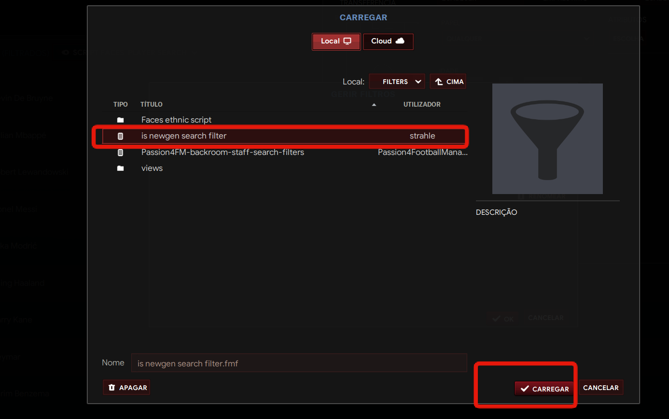
Task: Go up a folder with CIMA
Action: point(448,82)
